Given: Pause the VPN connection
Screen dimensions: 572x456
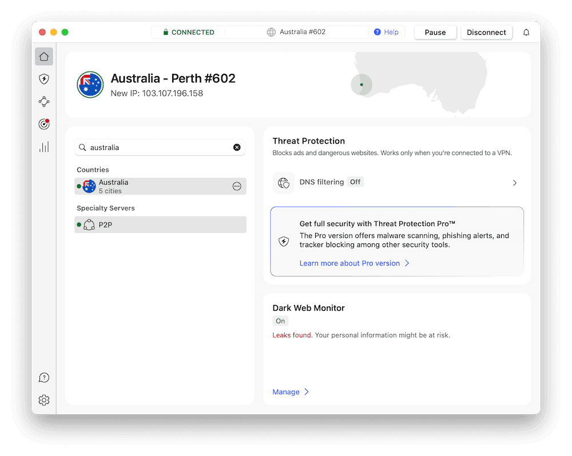Looking at the screenshot, I should 435,32.
